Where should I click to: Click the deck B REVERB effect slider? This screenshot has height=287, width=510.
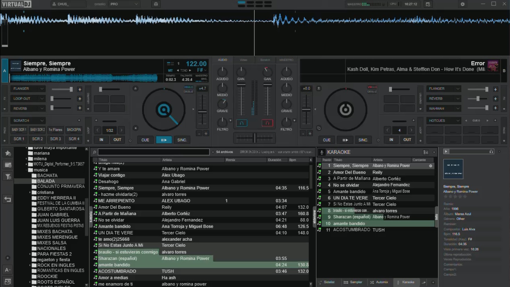click(x=478, y=99)
